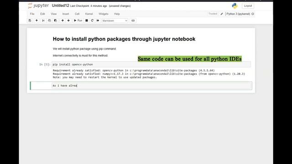This screenshot has width=292, height=164.
Task: Copy selected cells using the copy icon
Action: [50, 20]
